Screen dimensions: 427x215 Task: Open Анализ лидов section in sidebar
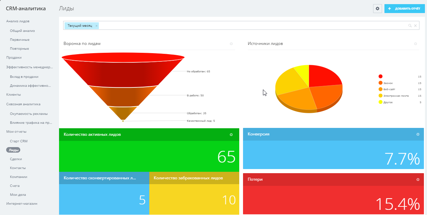[18, 21]
